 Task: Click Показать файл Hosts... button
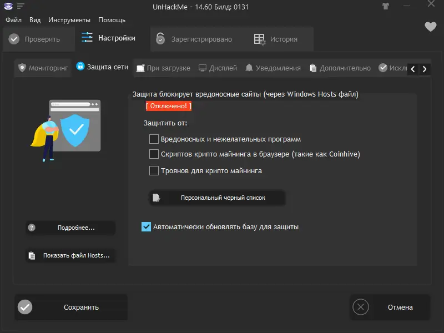point(70,255)
